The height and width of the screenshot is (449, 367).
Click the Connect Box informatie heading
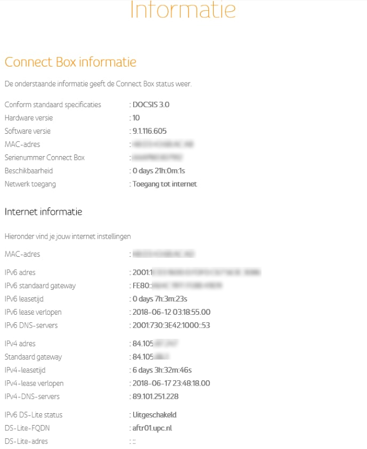[70, 62]
